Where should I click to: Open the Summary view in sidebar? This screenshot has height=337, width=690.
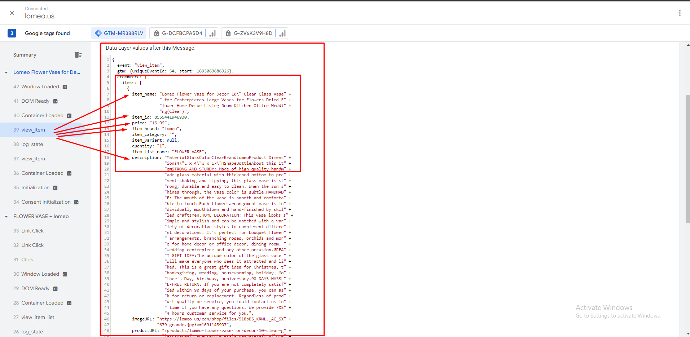click(x=25, y=55)
